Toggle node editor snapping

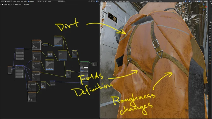click(92, 1)
